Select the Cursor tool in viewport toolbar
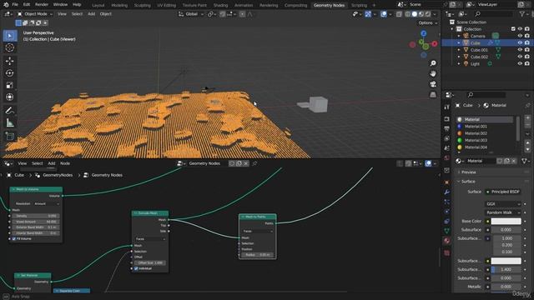This screenshot has width=534, height=300. 9,47
